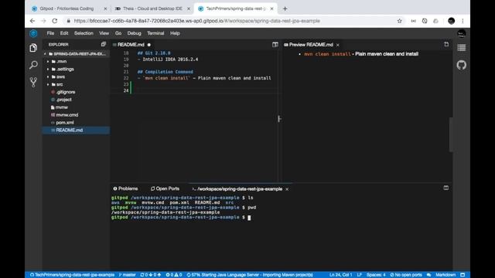
Task: Switch to Theia - Cloud and Desktop IDE tab
Action: point(153,8)
